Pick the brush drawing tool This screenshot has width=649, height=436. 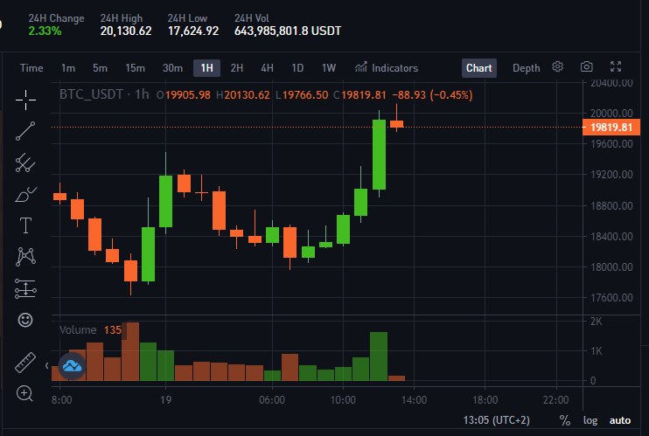coord(25,195)
